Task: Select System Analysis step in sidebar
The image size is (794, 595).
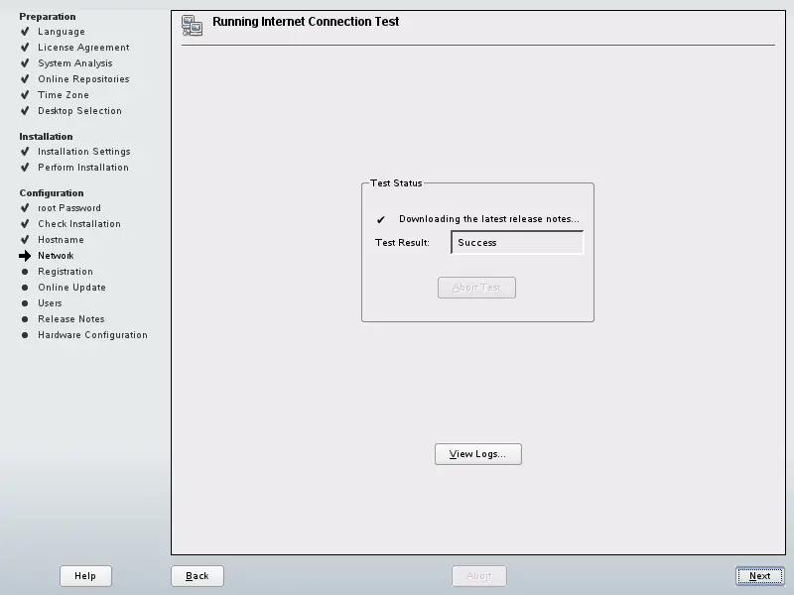Action: click(x=75, y=63)
